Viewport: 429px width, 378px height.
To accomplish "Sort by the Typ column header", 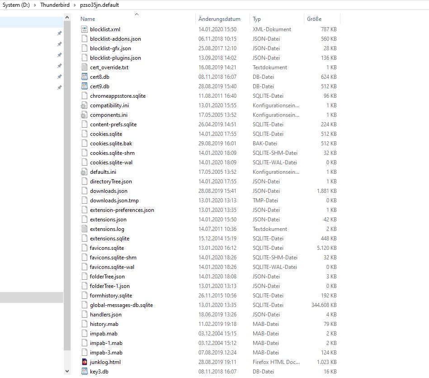I will [x=257, y=19].
